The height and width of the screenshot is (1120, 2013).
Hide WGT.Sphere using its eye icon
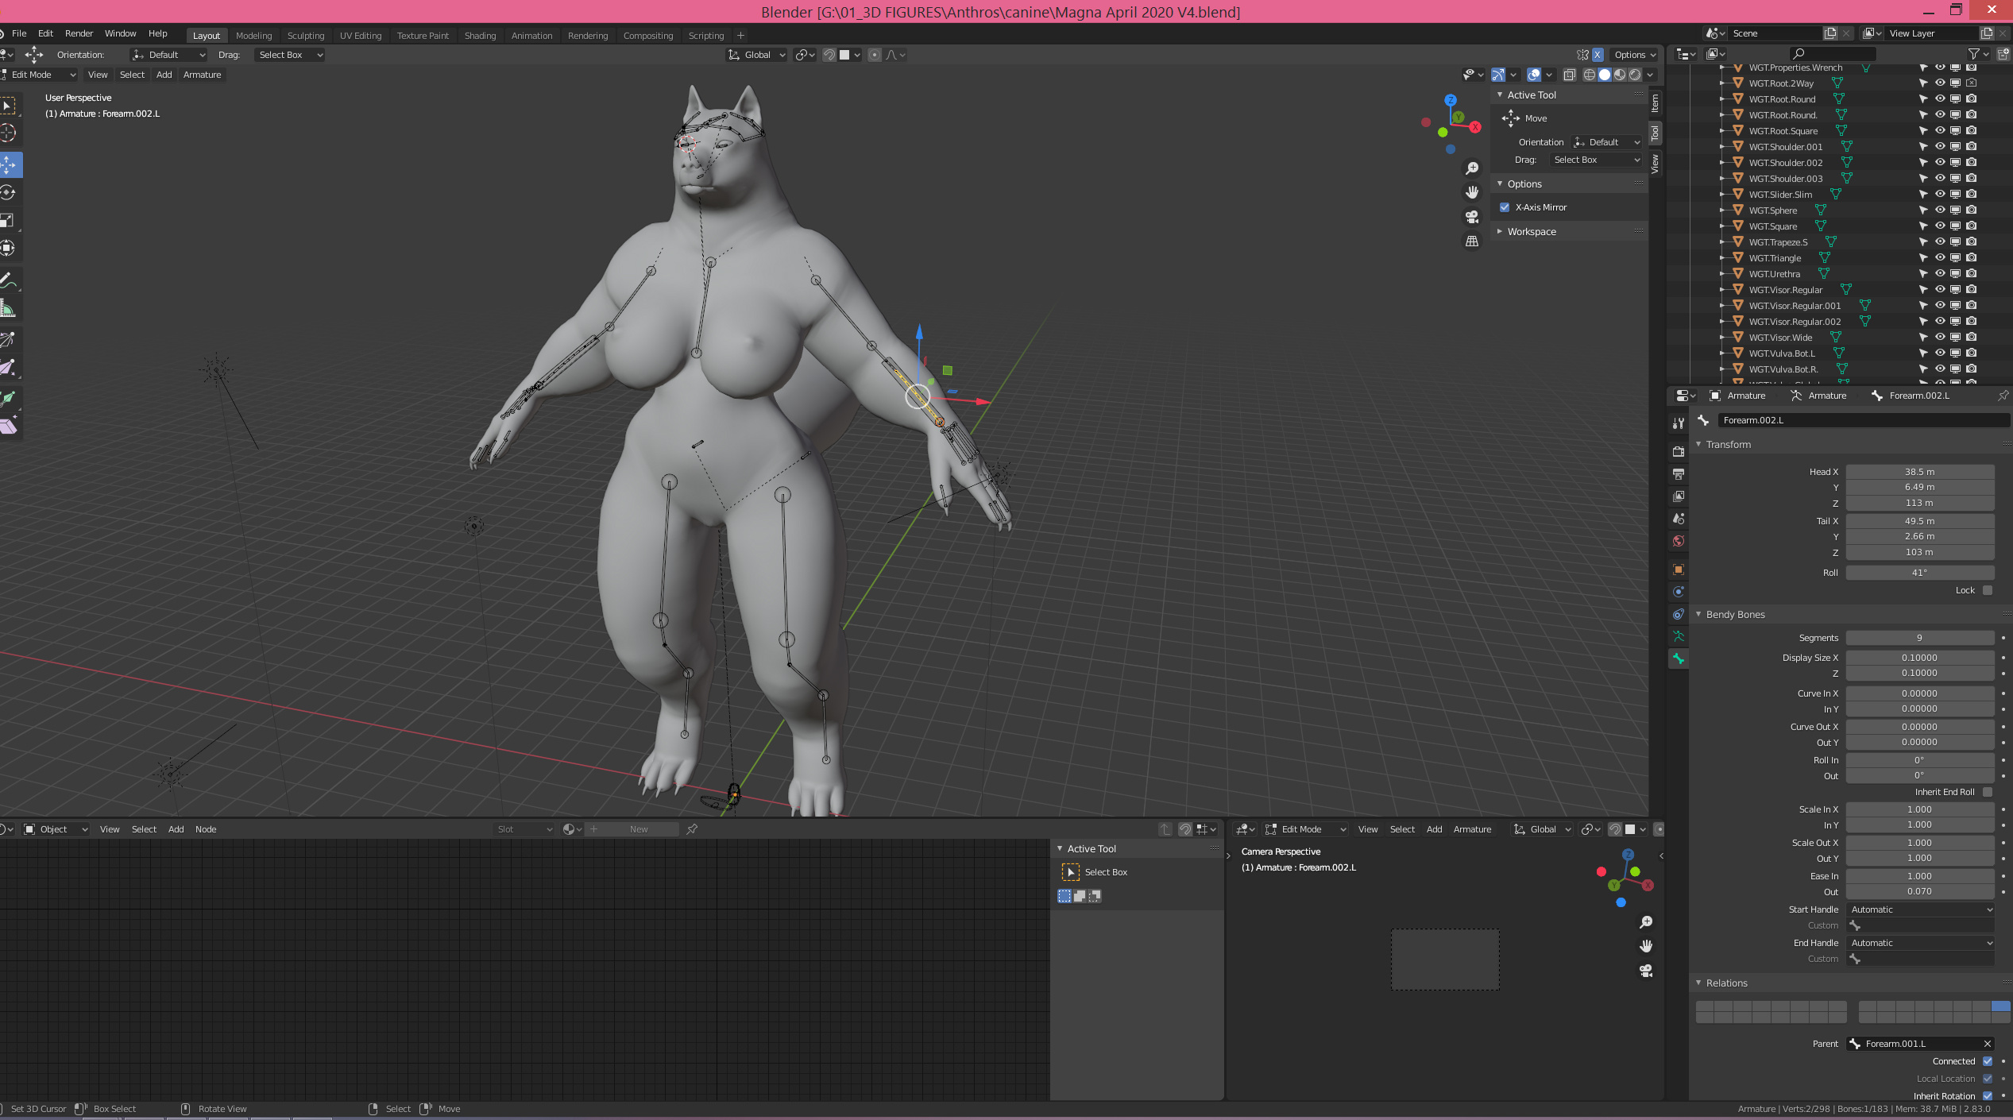pyautogui.click(x=1939, y=210)
